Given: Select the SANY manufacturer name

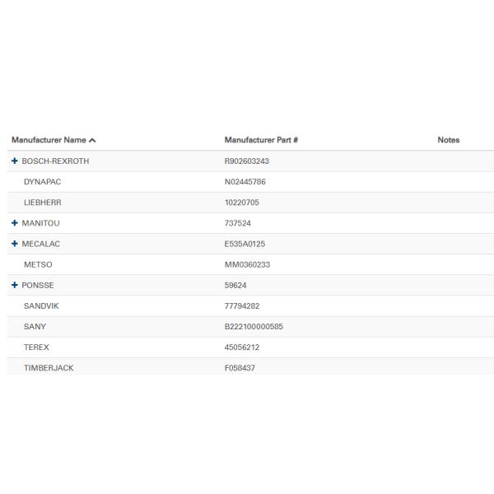Looking at the screenshot, I should click(x=35, y=326).
